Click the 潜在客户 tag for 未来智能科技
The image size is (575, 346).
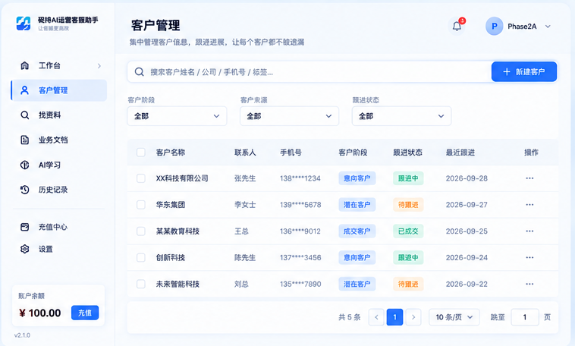(x=357, y=284)
